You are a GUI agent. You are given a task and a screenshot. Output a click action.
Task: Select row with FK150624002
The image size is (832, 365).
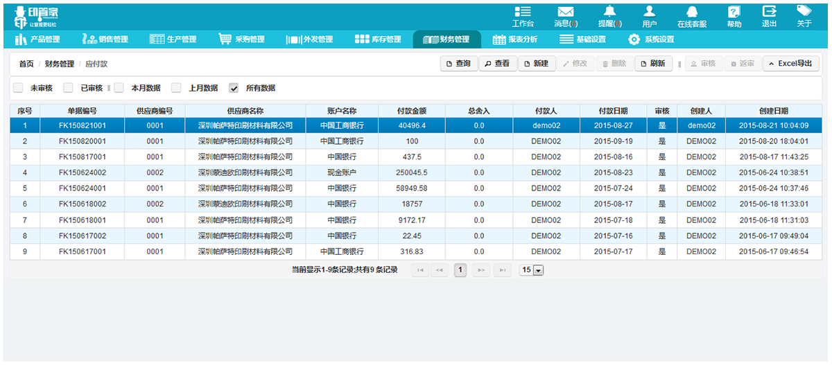[416, 172]
